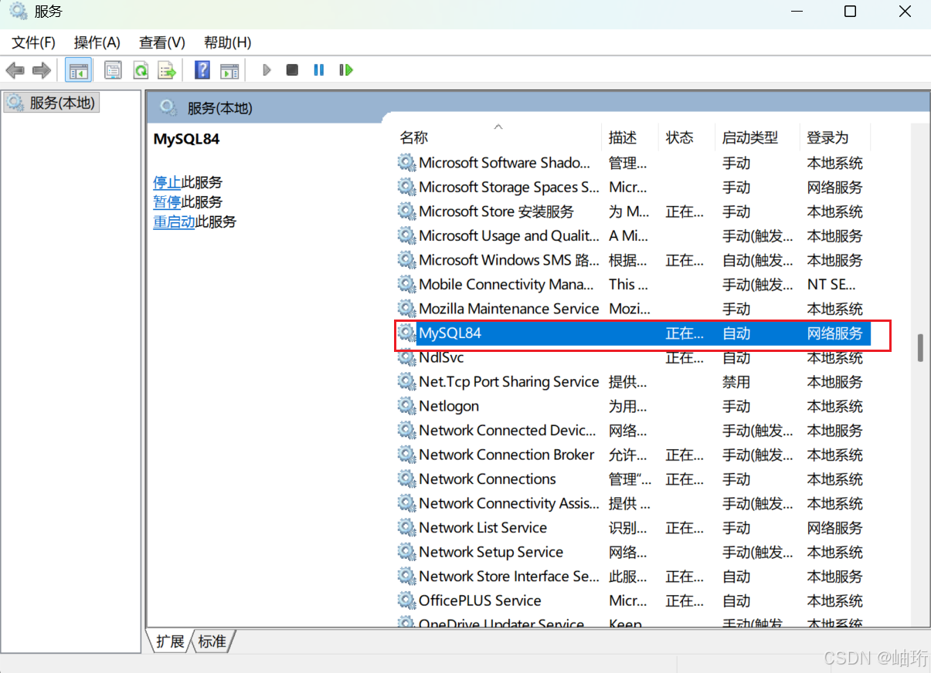Switch to the 扩展 tab
Viewport: 931px width, 673px height.
(170, 641)
